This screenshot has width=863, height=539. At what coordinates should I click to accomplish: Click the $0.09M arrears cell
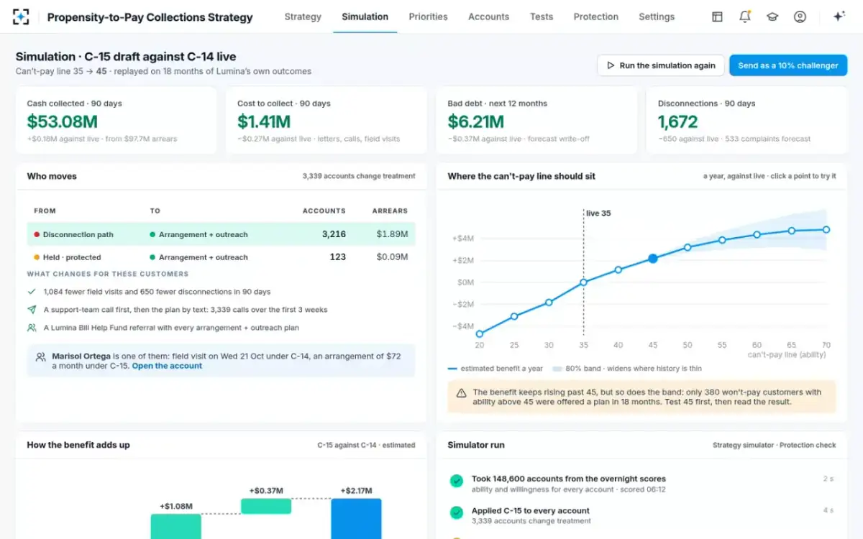[392, 257]
